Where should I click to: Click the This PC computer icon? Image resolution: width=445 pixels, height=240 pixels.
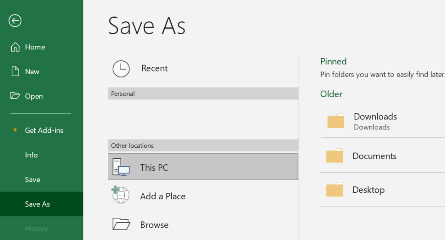tap(121, 167)
